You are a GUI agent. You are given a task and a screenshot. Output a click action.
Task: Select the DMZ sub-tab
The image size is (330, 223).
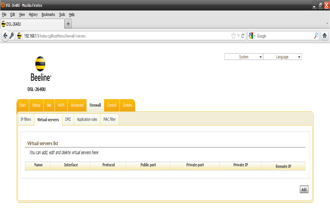click(68, 119)
